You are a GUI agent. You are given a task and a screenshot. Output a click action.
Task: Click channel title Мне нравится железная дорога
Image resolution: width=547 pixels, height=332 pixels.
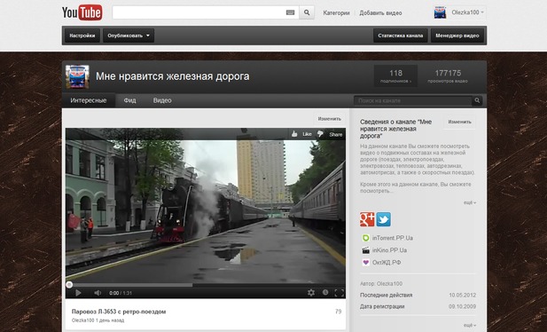(x=173, y=76)
